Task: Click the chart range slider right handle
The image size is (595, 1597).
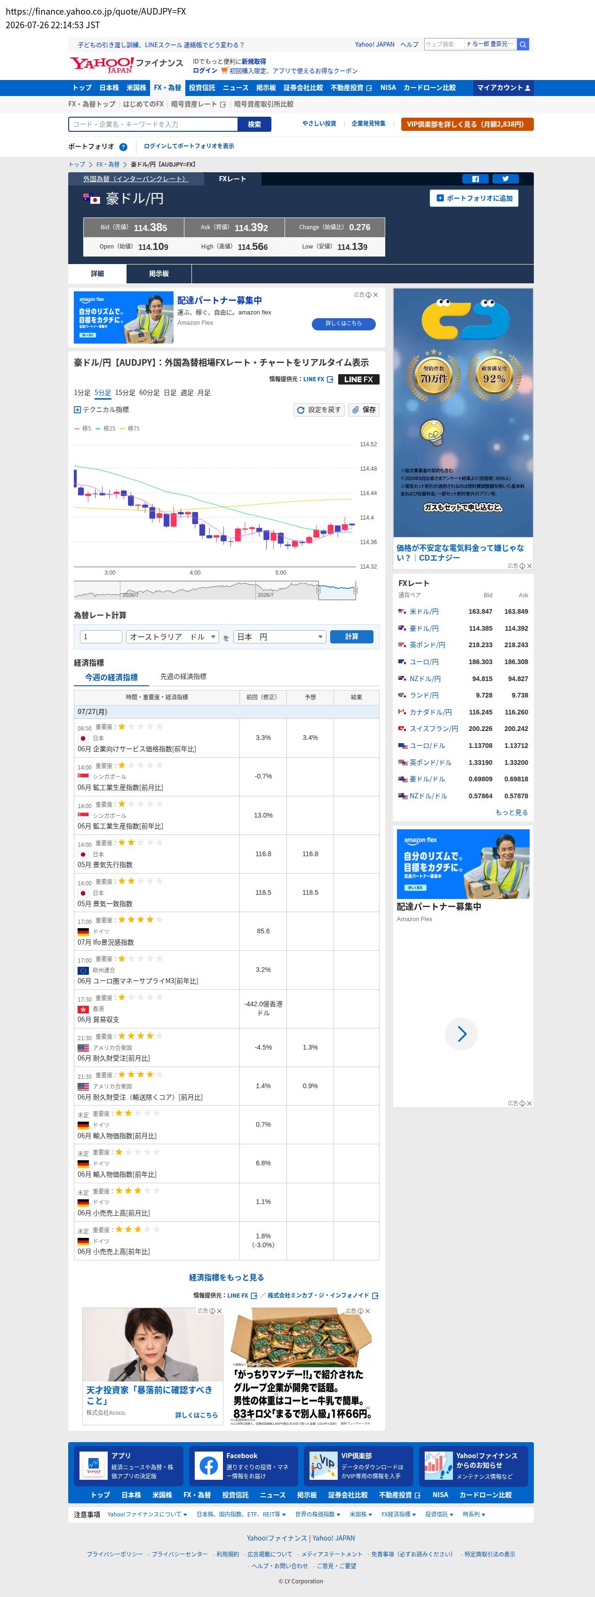Action: point(356,591)
